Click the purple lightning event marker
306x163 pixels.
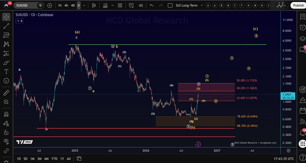198,144
